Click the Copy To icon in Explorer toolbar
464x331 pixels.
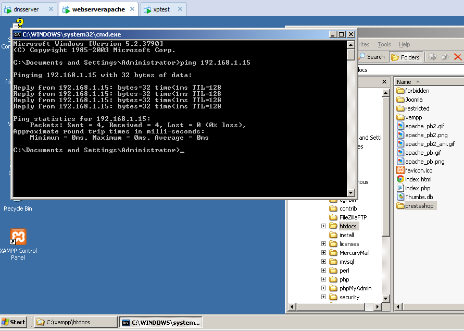pos(445,57)
